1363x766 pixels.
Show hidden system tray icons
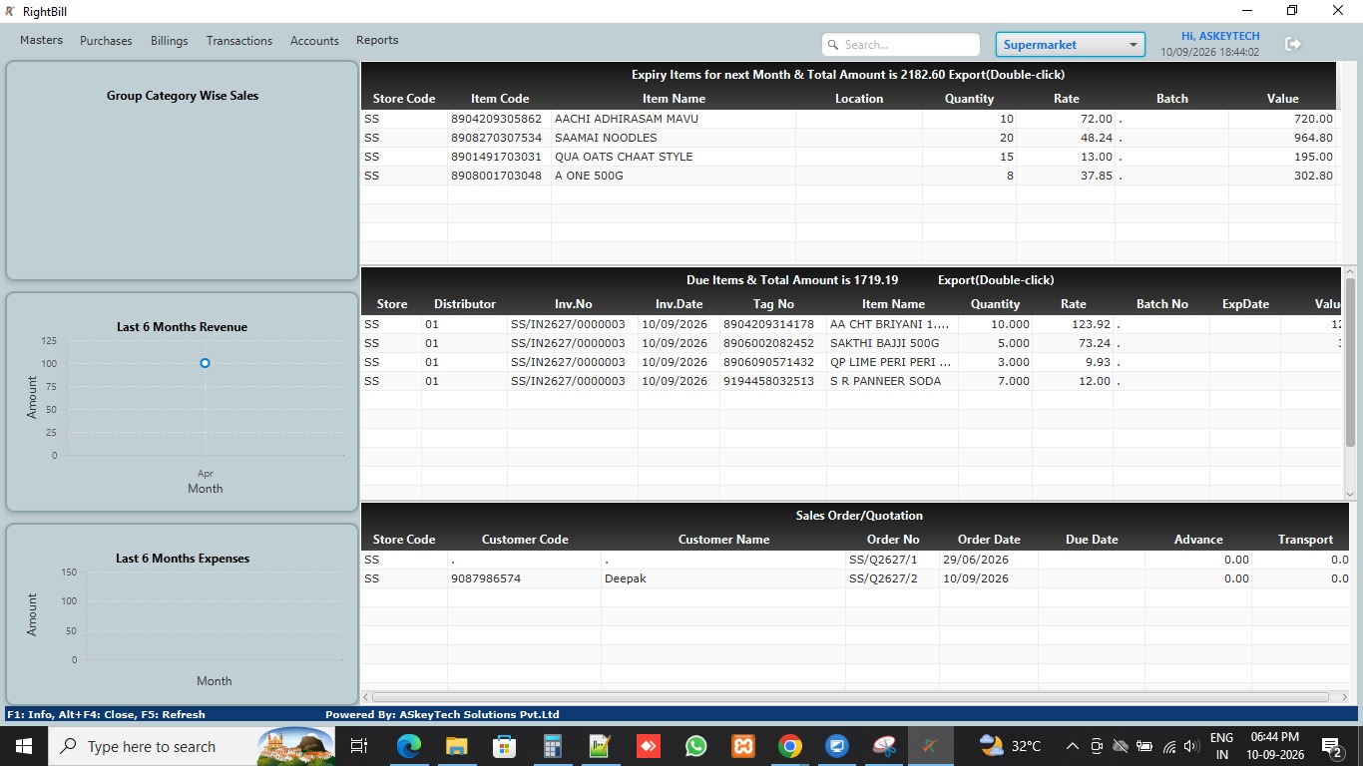[x=1072, y=746]
